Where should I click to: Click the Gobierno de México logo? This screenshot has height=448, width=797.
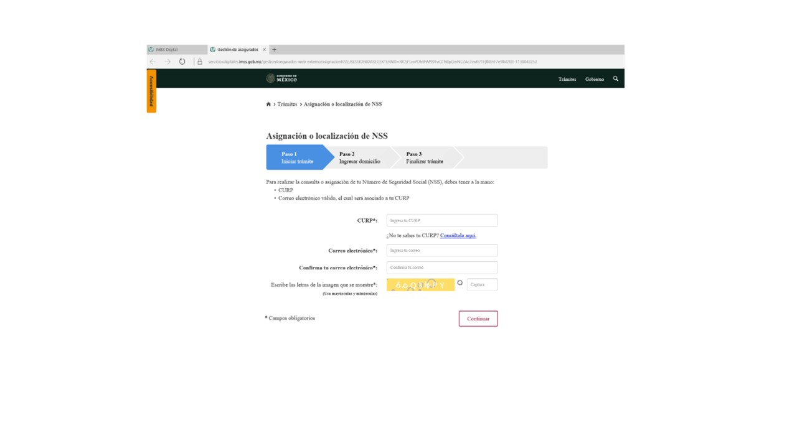282,78
